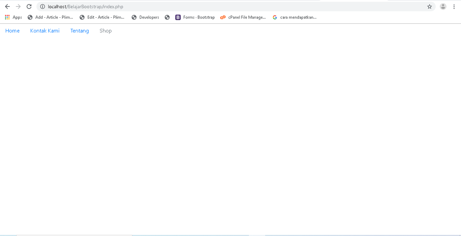Open the Google cara mendapatkan bookmark

pyautogui.click(x=295, y=17)
